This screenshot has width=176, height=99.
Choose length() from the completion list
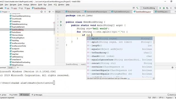point(120,46)
